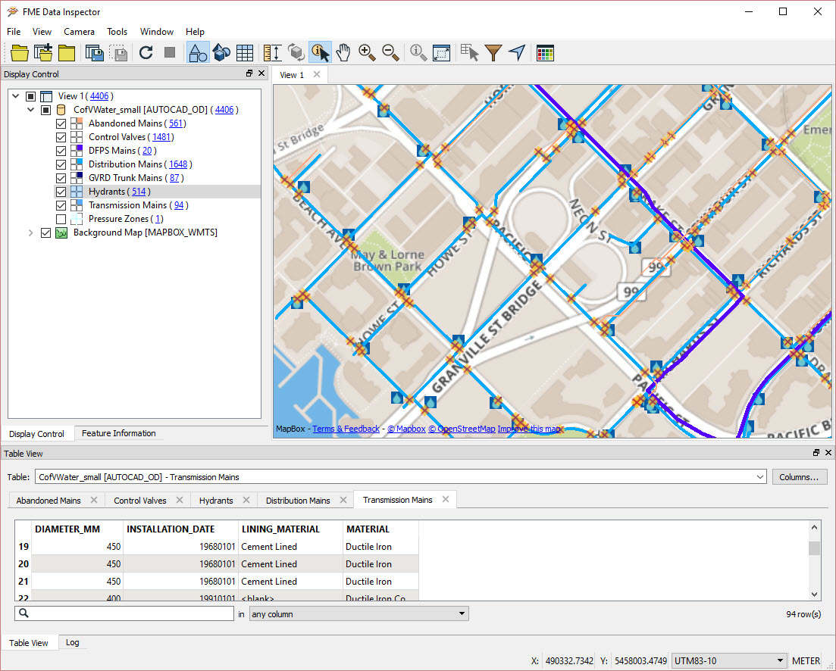Open the Table View toolbar icon

(x=245, y=52)
